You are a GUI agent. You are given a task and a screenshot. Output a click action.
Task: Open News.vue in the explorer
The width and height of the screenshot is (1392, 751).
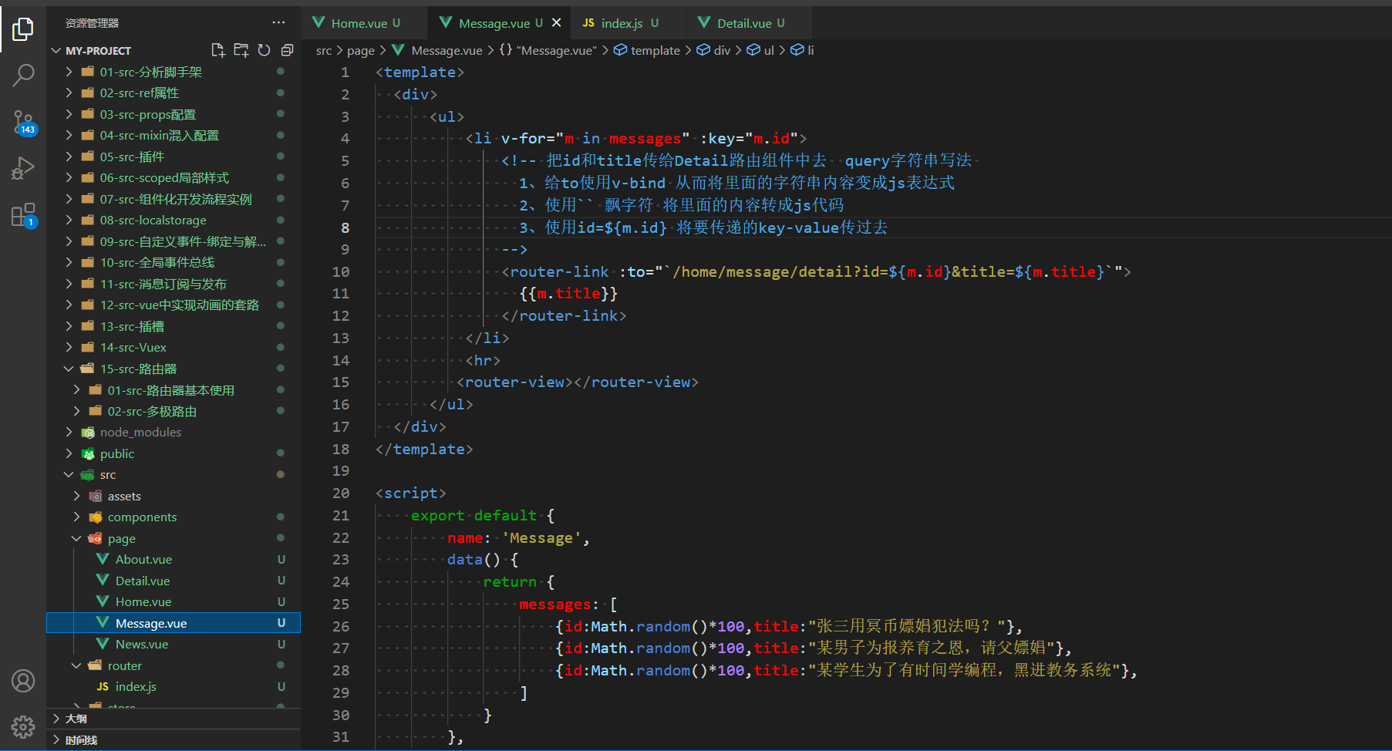click(174, 644)
